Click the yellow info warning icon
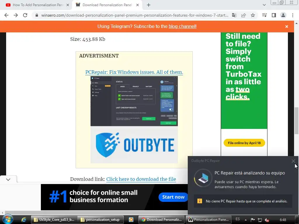 point(200,201)
